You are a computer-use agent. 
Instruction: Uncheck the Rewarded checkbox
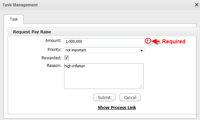pos(66,58)
